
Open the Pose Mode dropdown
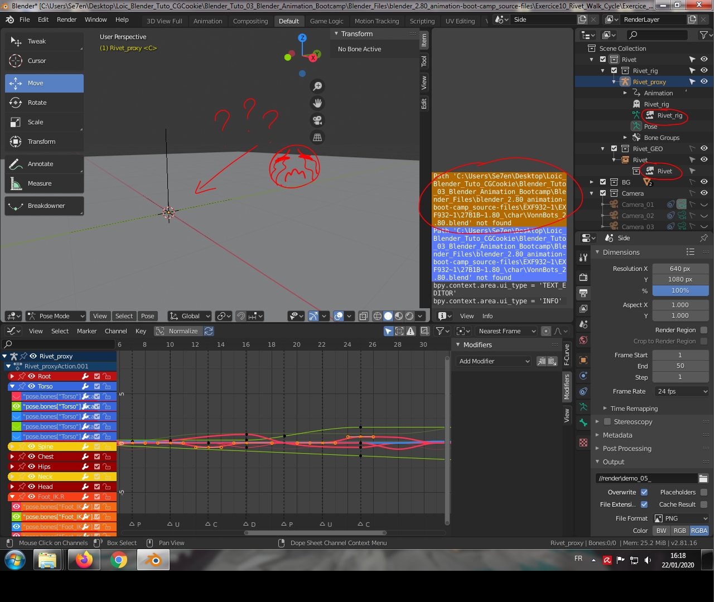point(56,316)
